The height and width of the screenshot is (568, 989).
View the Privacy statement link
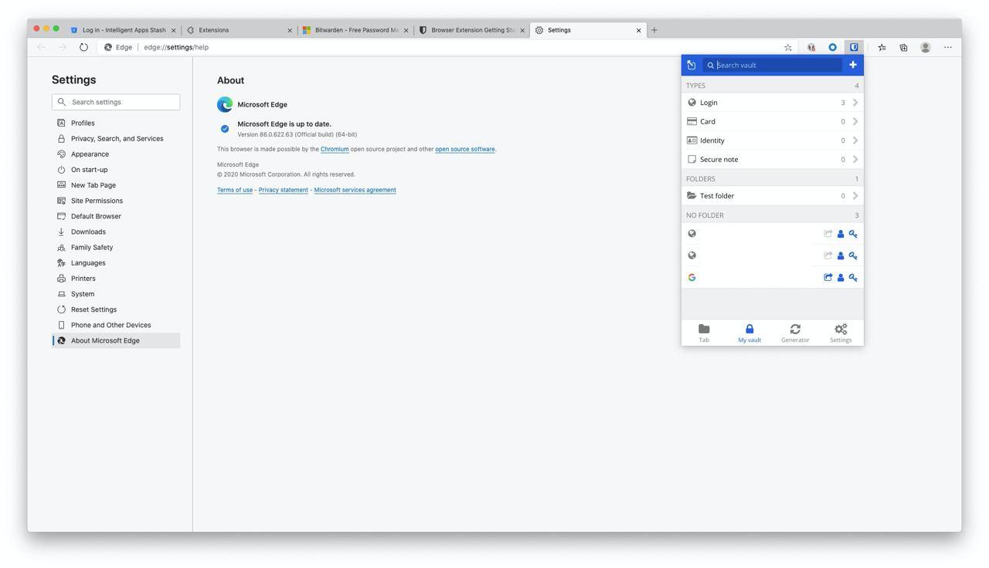[x=283, y=190]
